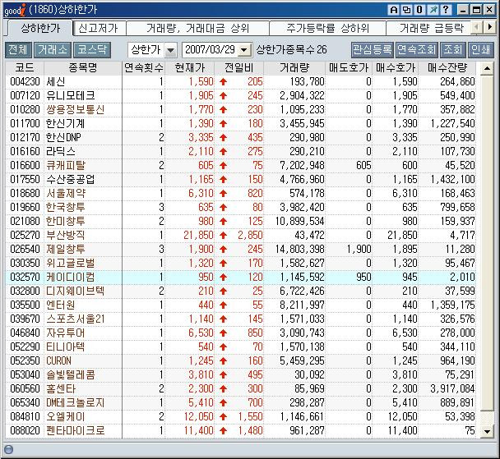Click the 관심등록 button
Viewport: 500px width, 459px height.
point(373,49)
